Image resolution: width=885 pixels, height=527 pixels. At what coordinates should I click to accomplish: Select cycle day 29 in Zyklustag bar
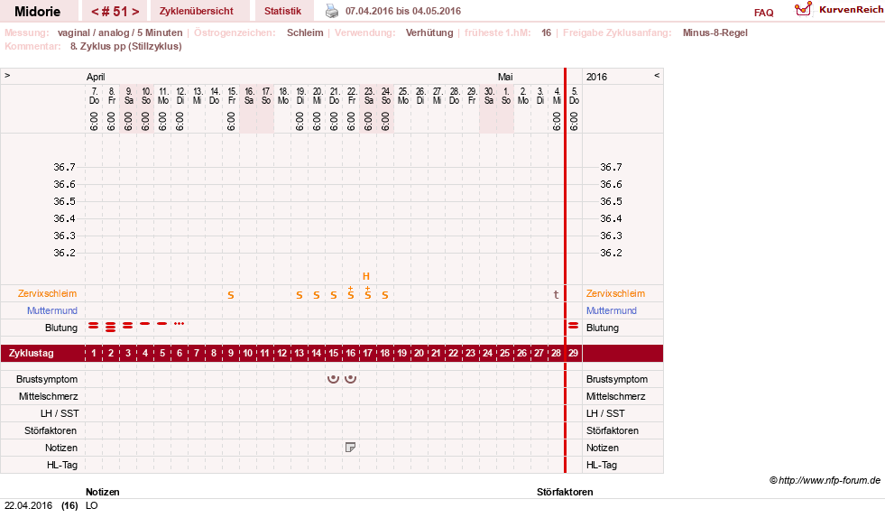point(574,353)
